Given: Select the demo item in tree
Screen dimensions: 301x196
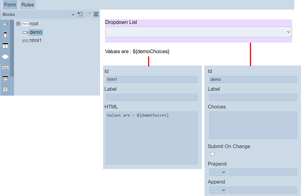Looking at the screenshot, I should 36,32.
